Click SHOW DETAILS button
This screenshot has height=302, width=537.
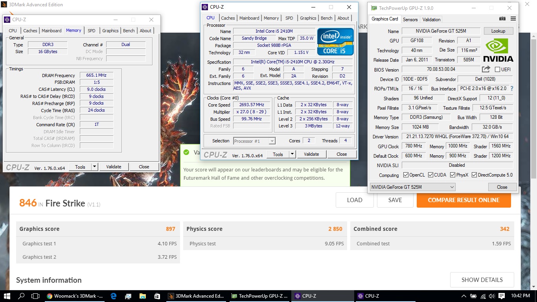click(482, 280)
